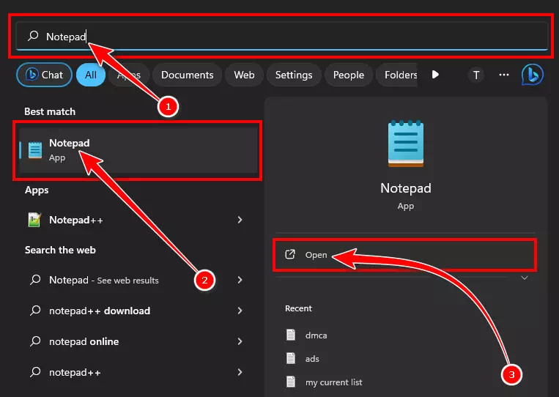This screenshot has width=559, height=397.
Task: Select Notepad App best match result
Action: point(138,150)
